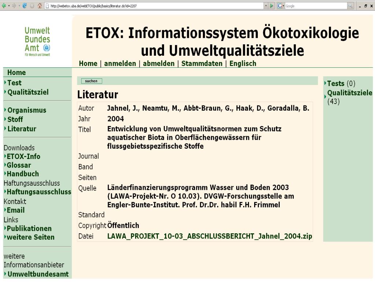
Task: Click the magnifier search icon in browser toolbar
Action: [x=350, y=6]
